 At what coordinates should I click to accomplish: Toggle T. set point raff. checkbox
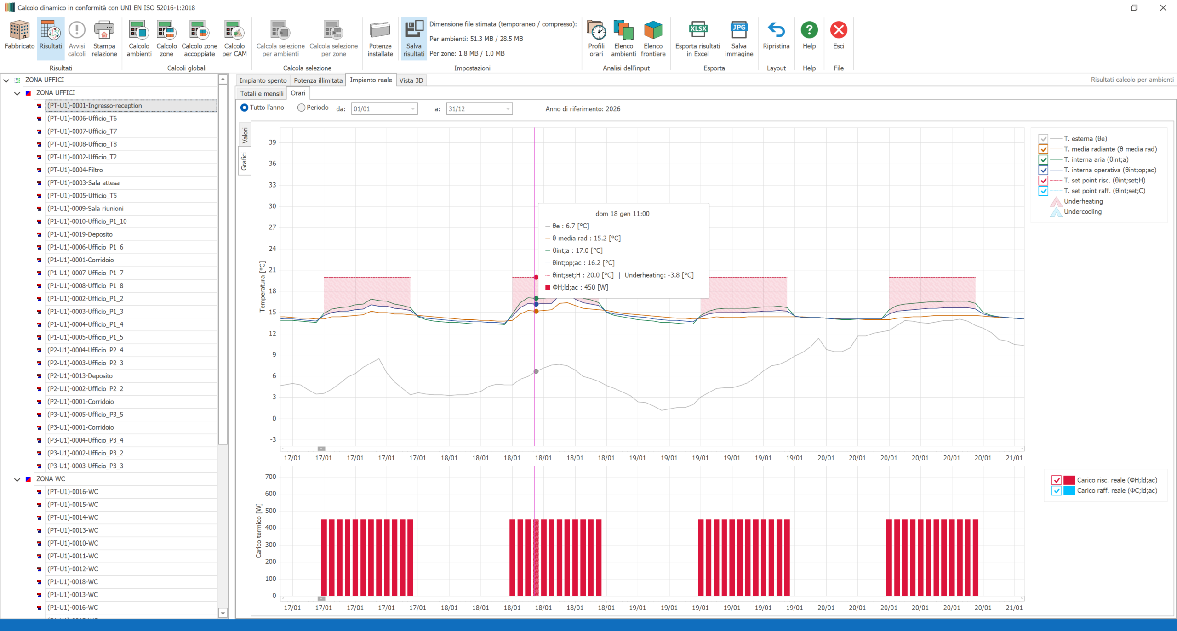click(x=1043, y=191)
